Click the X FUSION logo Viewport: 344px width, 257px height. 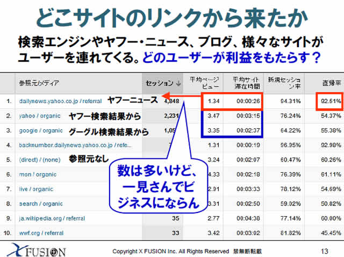click(37, 250)
